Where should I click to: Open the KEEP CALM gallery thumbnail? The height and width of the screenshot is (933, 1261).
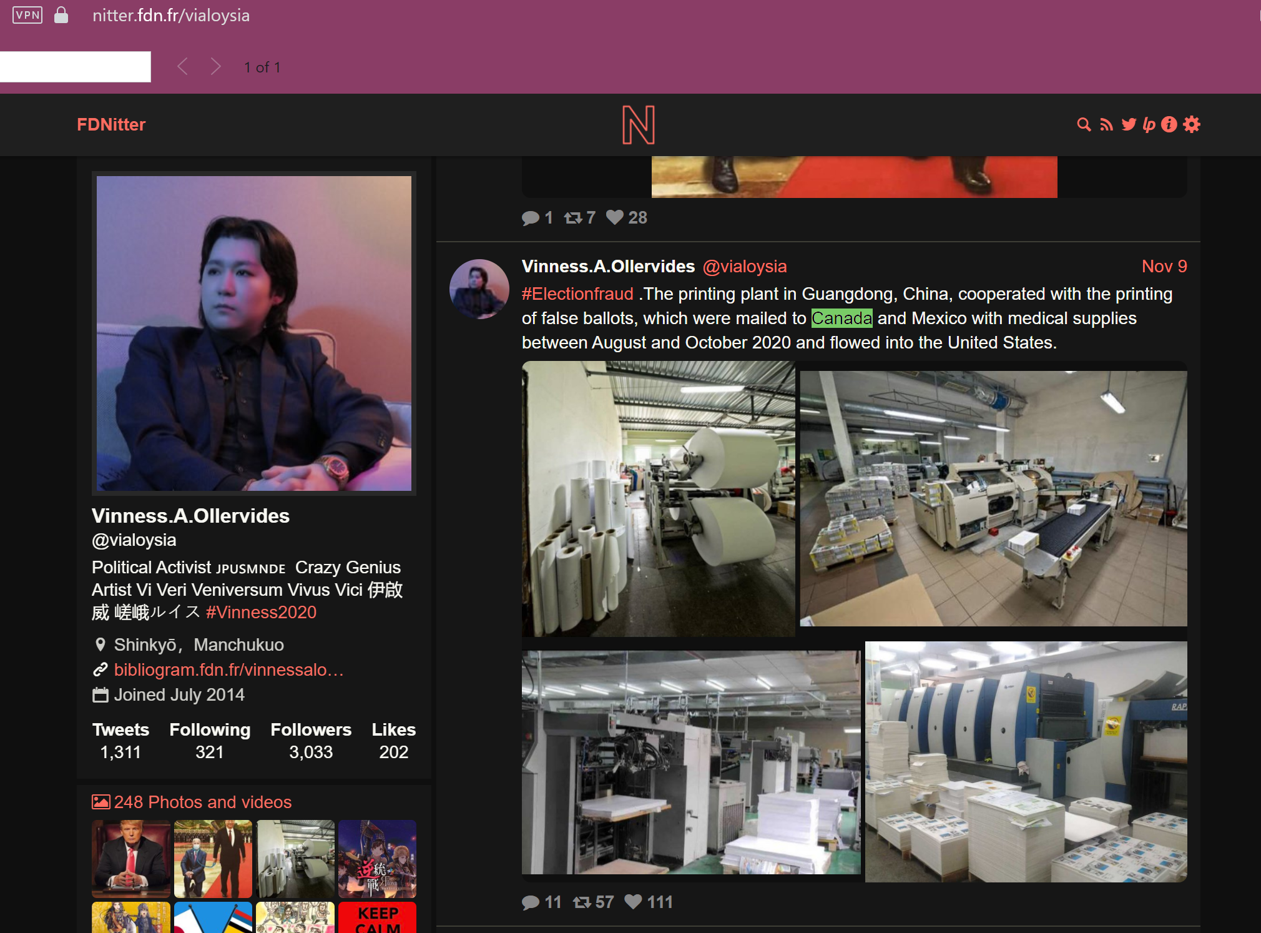[377, 917]
